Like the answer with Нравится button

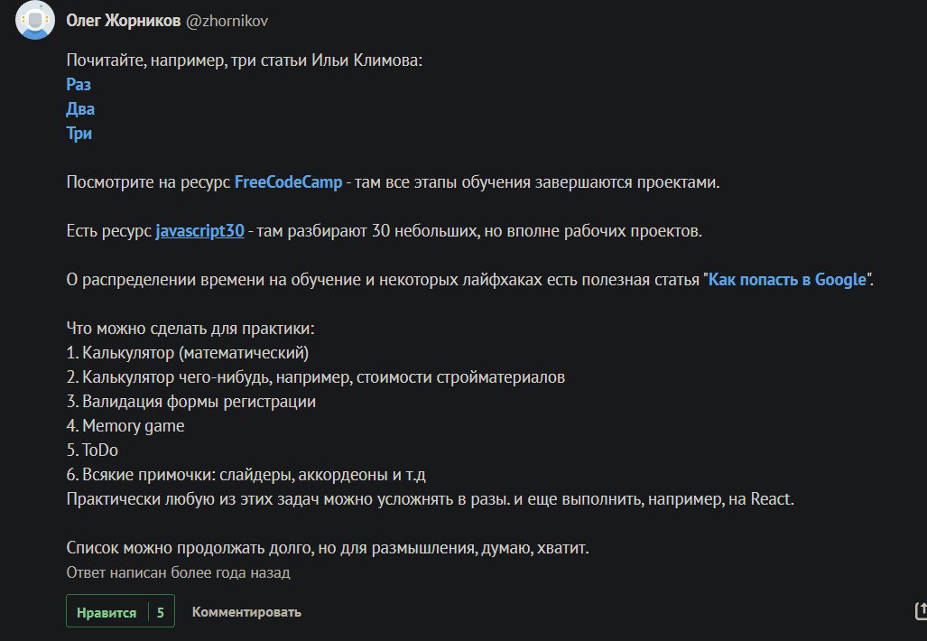coord(107,612)
